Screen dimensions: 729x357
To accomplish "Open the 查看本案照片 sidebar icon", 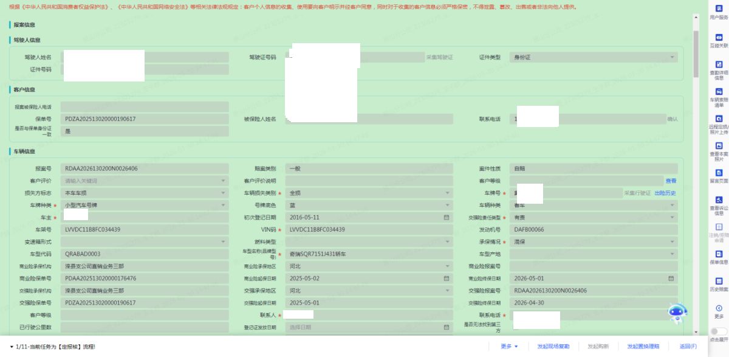I will (x=719, y=151).
